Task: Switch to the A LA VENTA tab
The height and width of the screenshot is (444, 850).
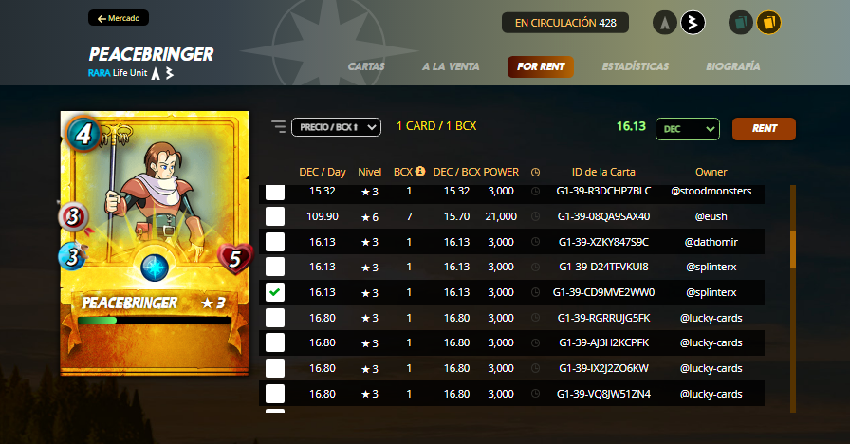Action: pyautogui.click(x=451, y=66)
